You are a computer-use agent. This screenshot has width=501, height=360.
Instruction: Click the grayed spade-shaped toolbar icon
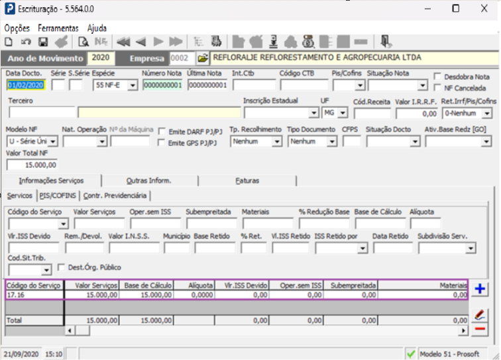pyautogui.click(x=291, y=42)
